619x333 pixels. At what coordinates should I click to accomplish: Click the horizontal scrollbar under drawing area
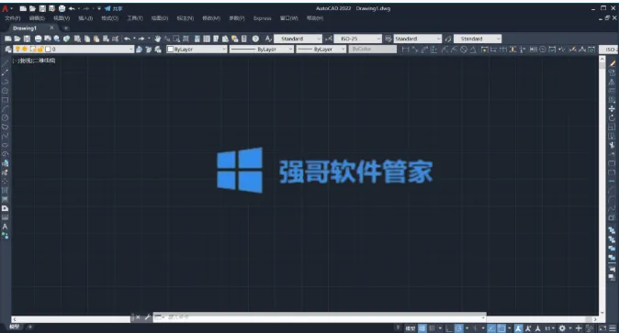(71, 319)
